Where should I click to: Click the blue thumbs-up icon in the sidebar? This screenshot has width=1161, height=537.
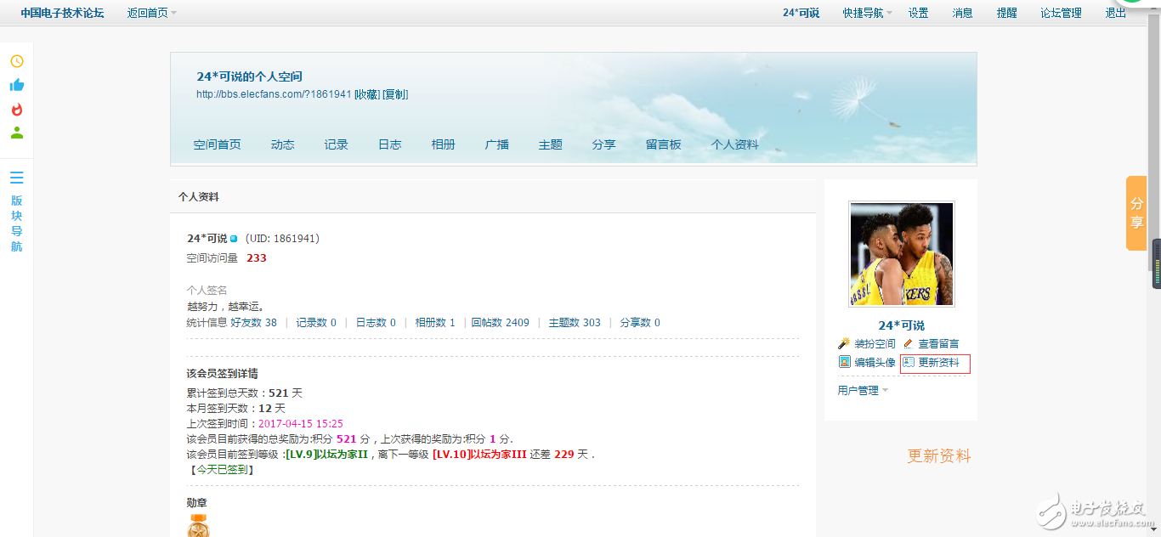(x=16, y=85)
